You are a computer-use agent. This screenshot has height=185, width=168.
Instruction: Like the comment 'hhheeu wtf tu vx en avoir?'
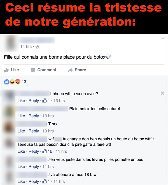pos(21,101)
